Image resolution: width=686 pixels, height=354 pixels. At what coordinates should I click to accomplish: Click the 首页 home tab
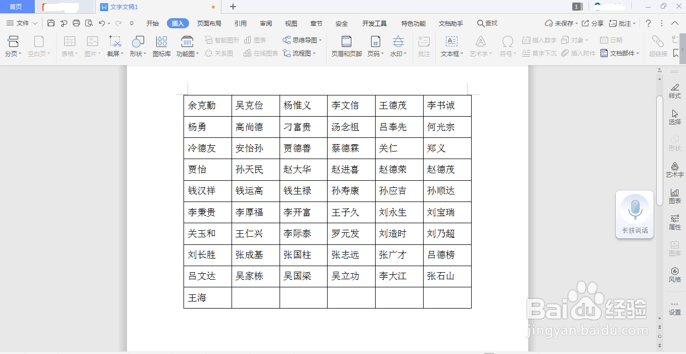coord(17,7)
